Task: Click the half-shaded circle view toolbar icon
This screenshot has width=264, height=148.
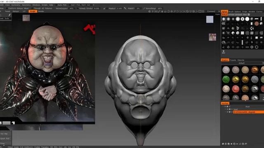Action: click(x=149, y=12)
